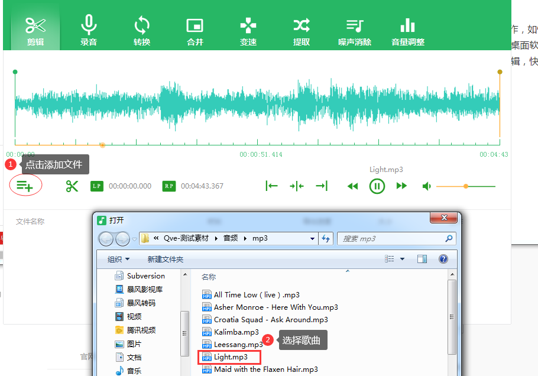The image size is (538, 376).
Task: Click the dialog Back navigation button
Action: 106,239
